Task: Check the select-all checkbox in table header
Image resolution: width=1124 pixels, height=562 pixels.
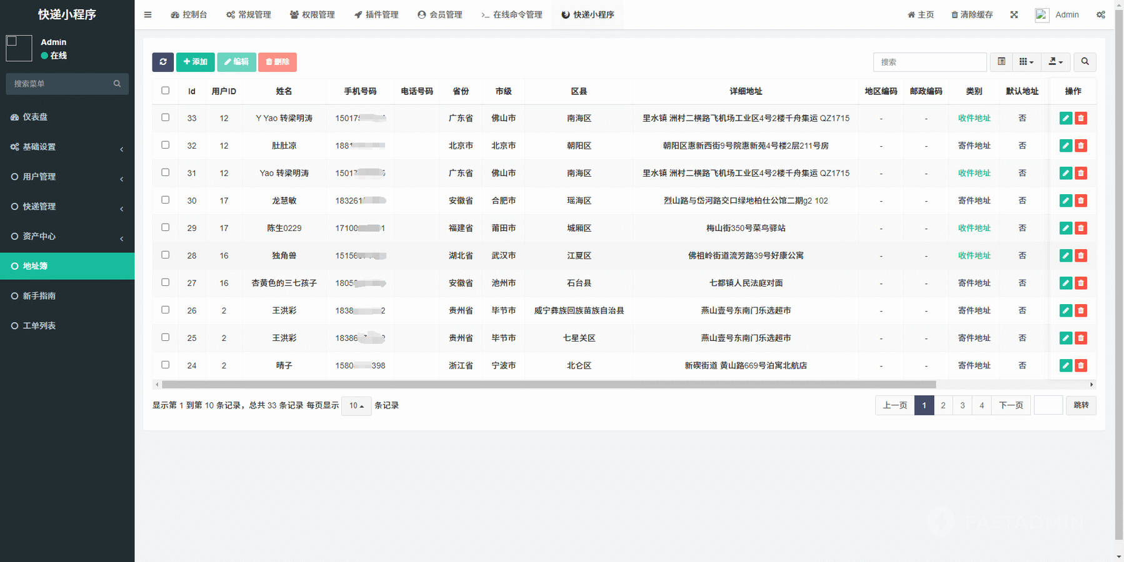Action: [165, 91]
